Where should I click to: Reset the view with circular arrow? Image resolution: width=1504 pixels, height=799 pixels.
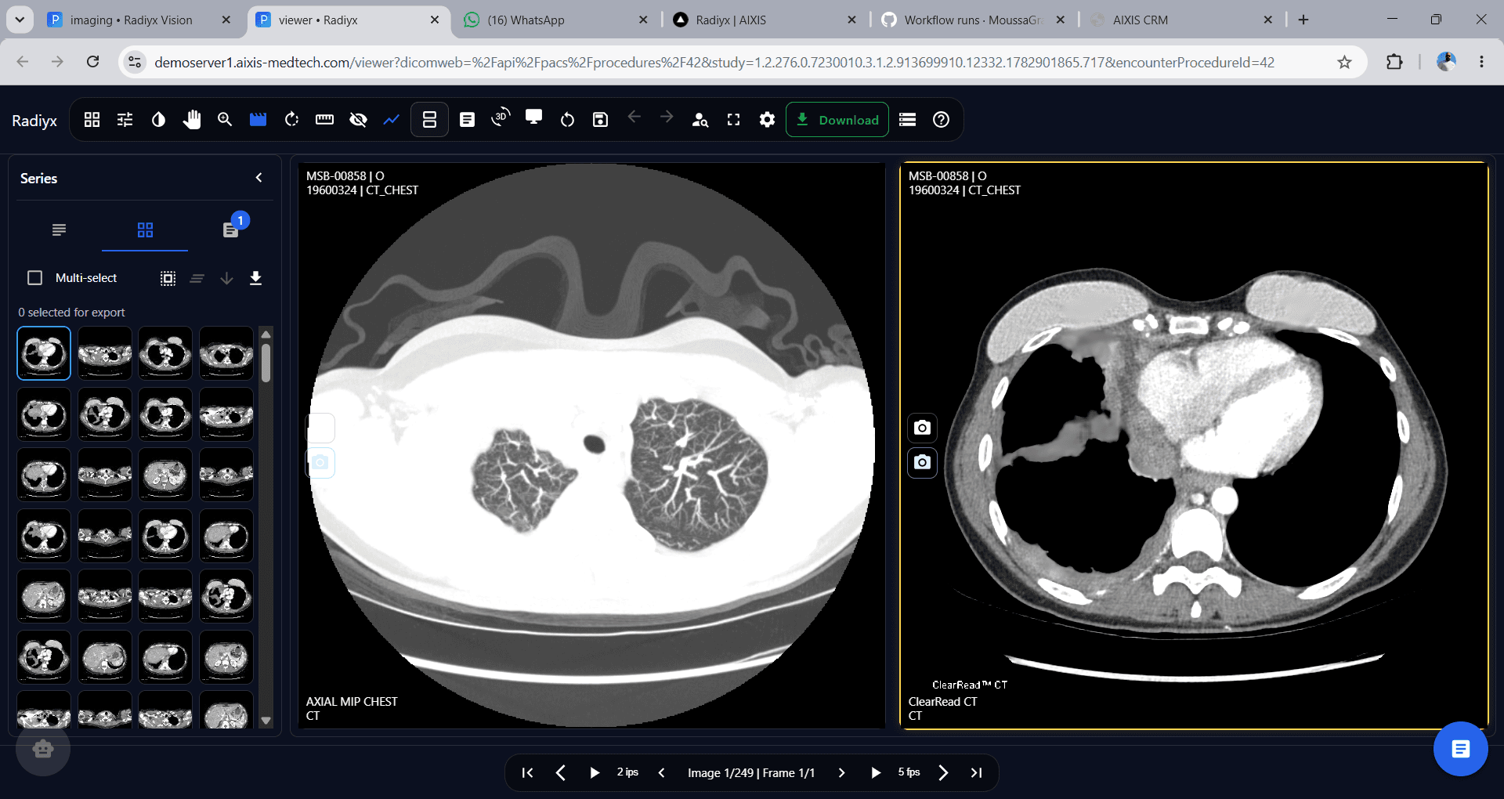[x=567, y=120]
